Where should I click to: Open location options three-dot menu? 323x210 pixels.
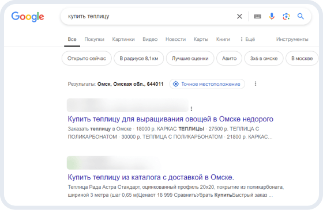point(256,83)
